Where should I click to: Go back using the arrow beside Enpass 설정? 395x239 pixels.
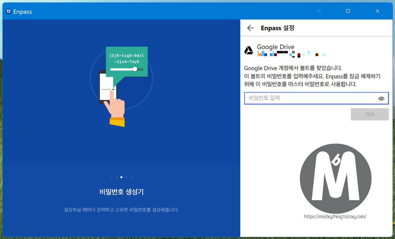pos(250,28)
